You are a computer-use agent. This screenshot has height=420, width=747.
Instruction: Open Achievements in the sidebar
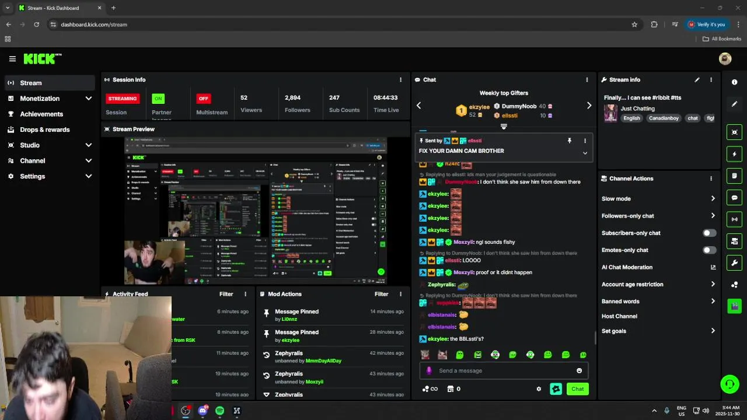tap(50, 114)
